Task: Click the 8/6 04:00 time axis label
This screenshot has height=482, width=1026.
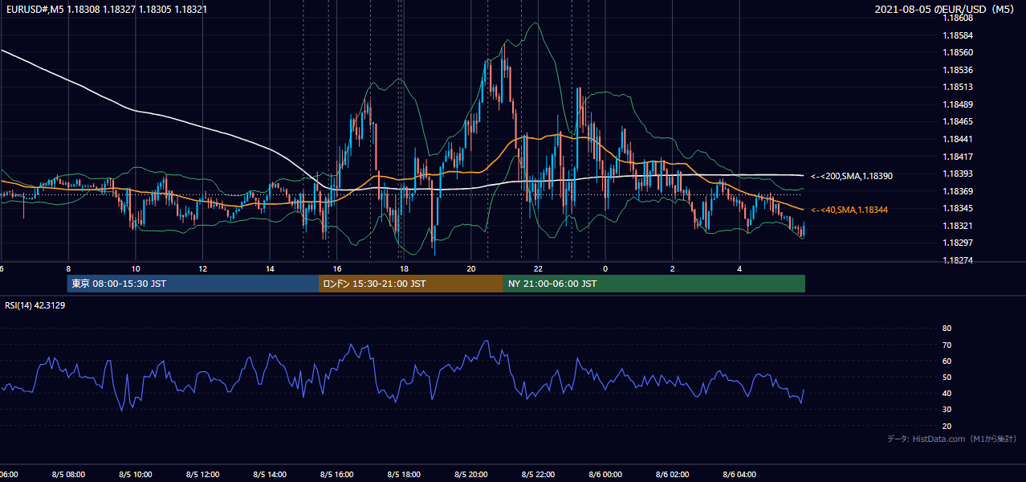Action: [x=739, y=475]
